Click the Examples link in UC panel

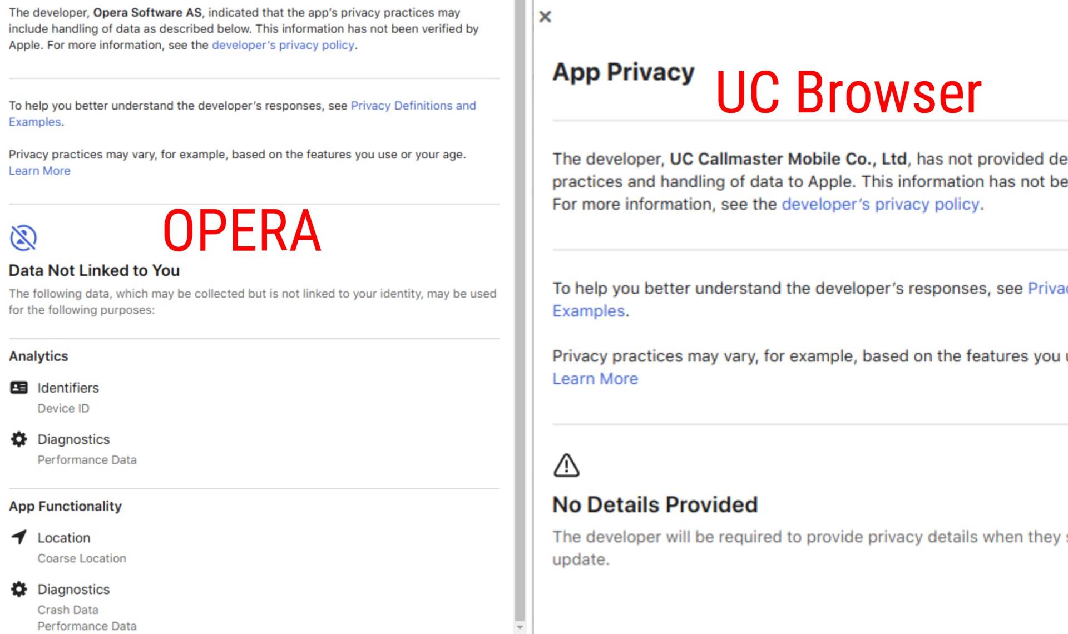[589, 311]
